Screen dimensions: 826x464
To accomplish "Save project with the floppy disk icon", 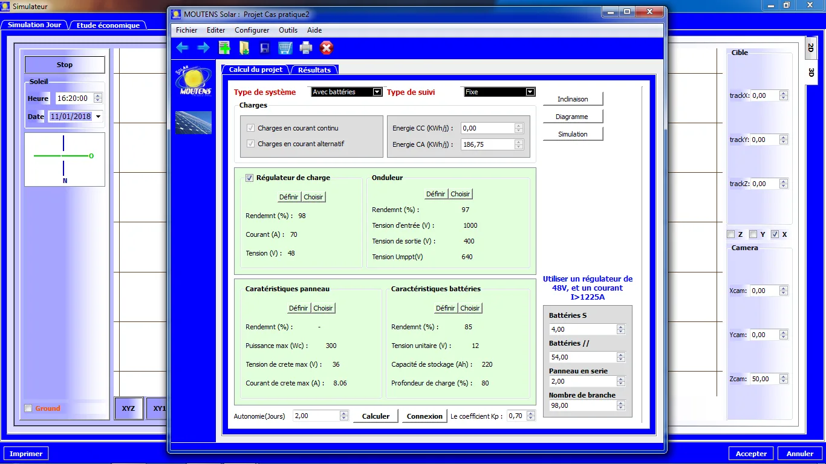I will 265,48.
